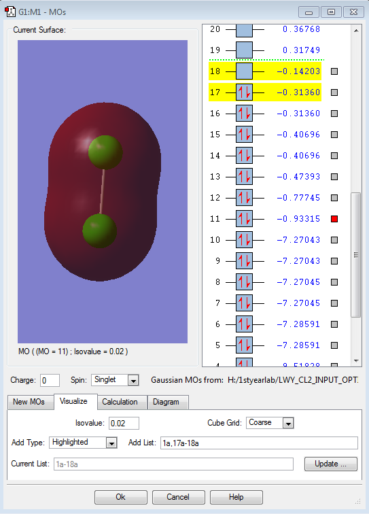The width and height of the screenshot is (369, 514).
Task: Toggle the red surface marker for MO 11
Action: point(334,219)
